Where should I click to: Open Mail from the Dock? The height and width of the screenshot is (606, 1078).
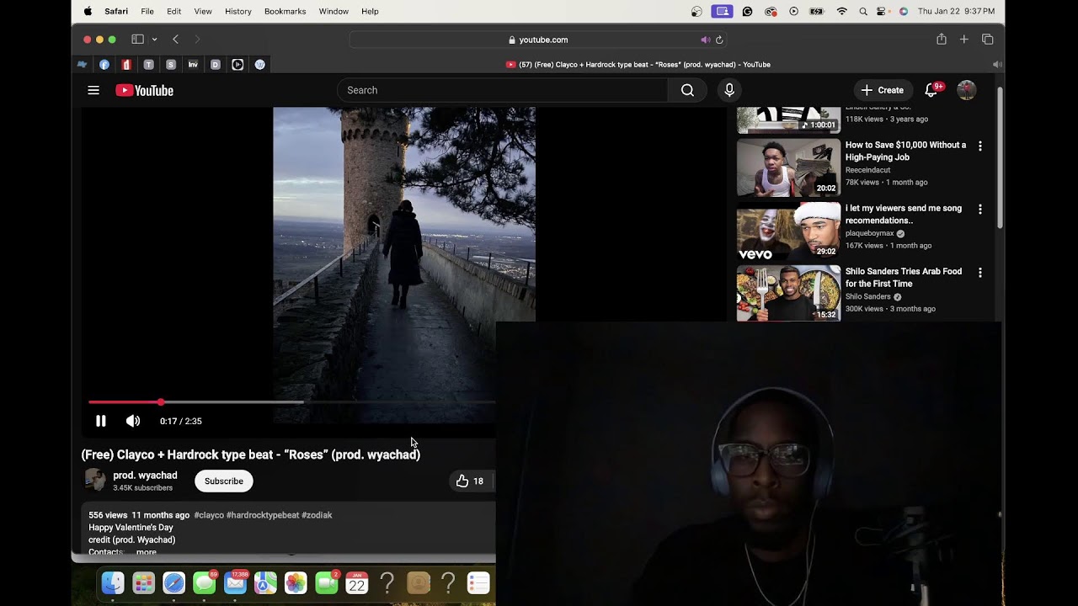[235, 582]
